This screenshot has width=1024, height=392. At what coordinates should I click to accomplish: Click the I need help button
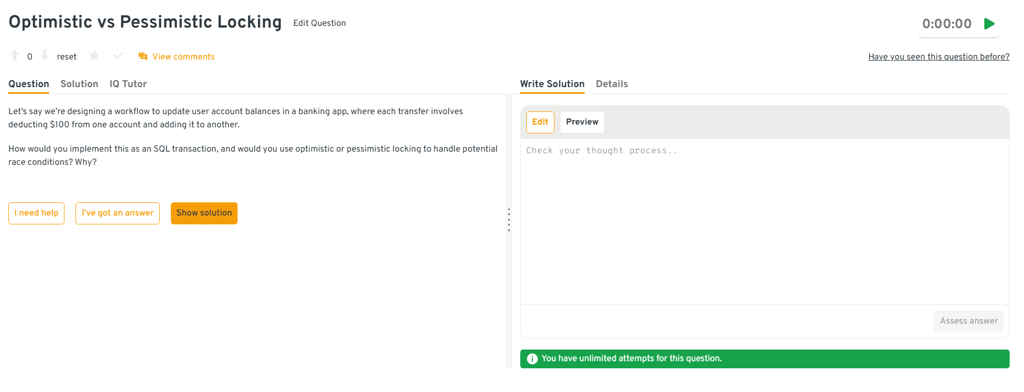coord(36,213)
